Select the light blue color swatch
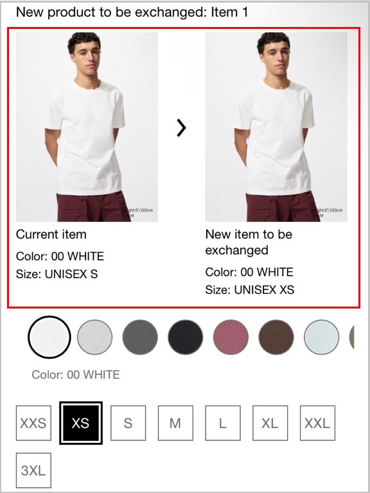 click(x=322, y=337)
